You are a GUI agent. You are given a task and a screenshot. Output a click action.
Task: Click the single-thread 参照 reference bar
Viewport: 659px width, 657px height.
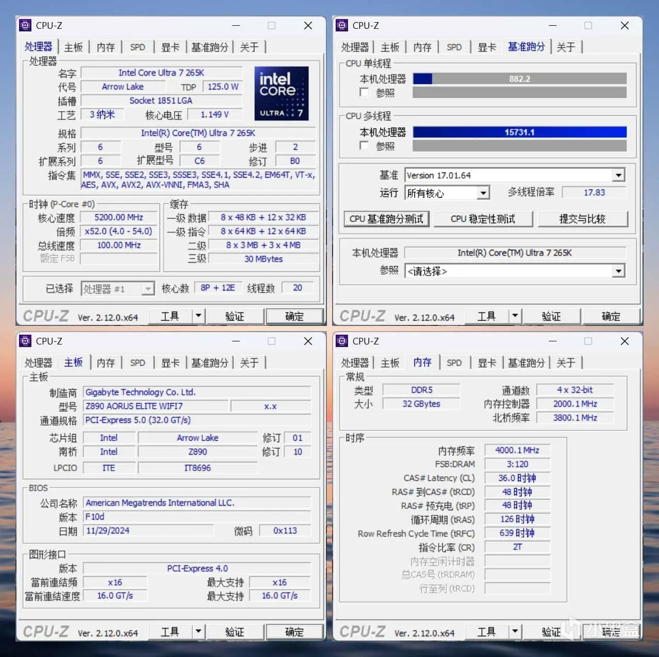(519, 93)
